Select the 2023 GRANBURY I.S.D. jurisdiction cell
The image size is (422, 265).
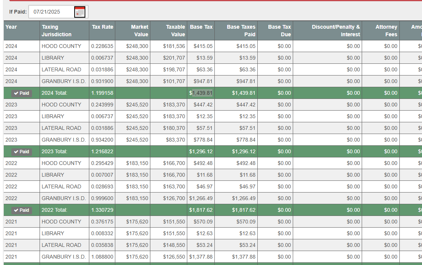64,140
